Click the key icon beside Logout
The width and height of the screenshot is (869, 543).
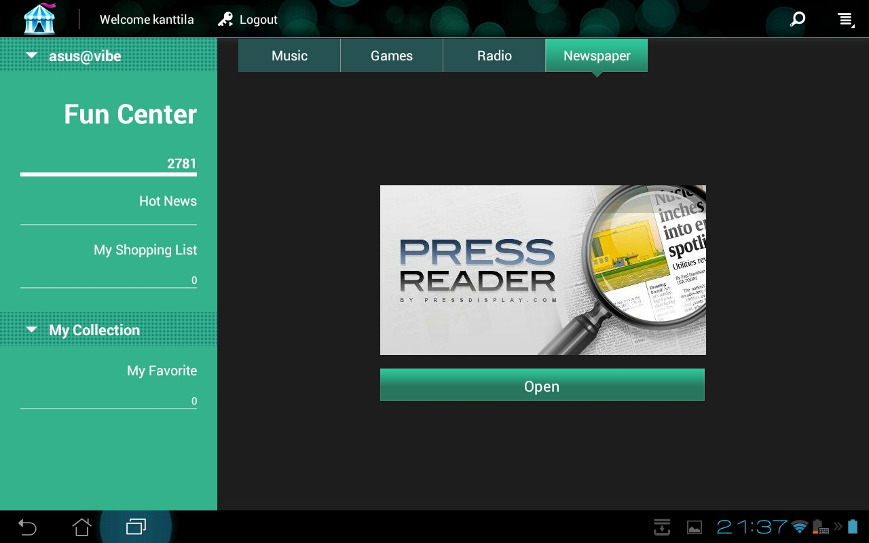[x=225, y=19]
